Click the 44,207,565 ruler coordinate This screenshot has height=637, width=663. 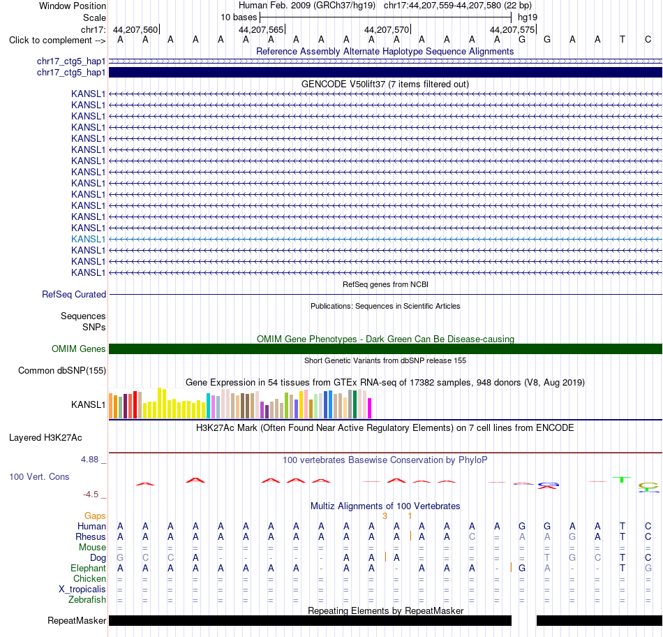point(261,29)
